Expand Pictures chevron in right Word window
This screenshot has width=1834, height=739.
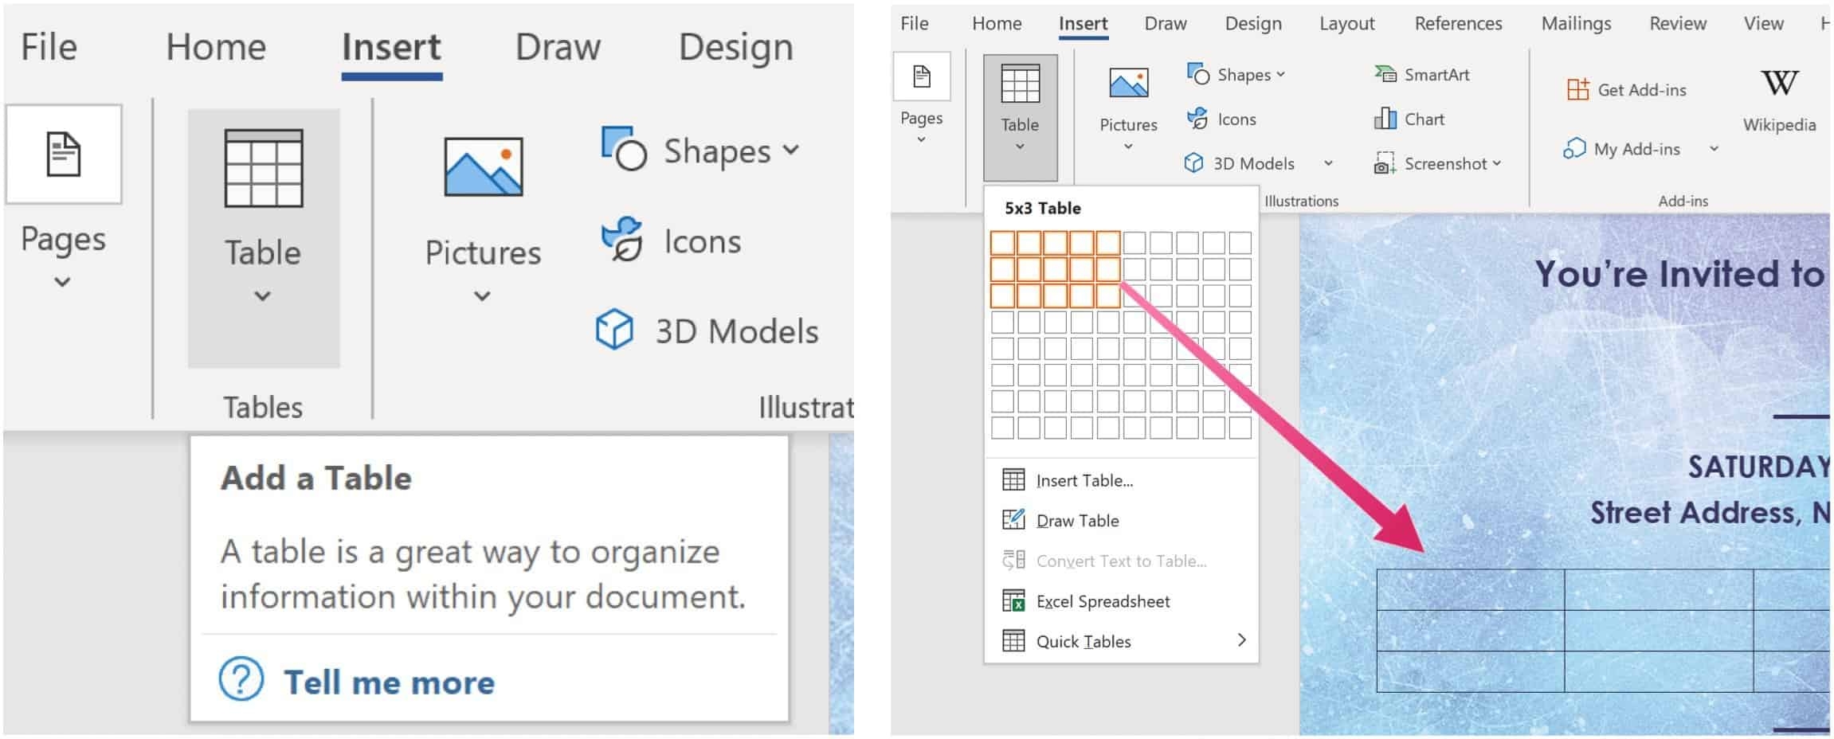1128,147
